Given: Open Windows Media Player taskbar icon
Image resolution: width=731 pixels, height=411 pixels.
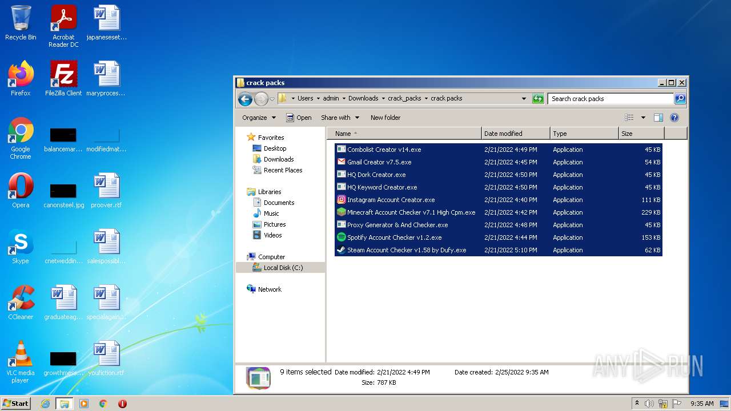Looking at the screenshot, I should (84, 404).
